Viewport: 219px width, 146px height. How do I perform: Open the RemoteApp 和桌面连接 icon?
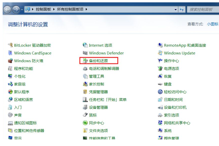pos(160,45)
